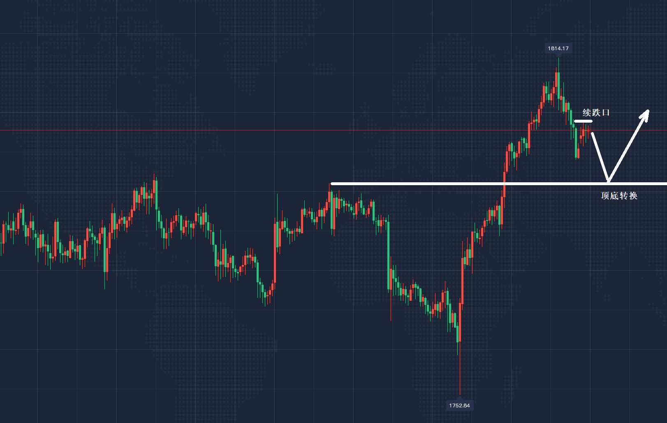667x423 pixels.
Task: Select the 顶底转换 text annotation
Action: 619,196
